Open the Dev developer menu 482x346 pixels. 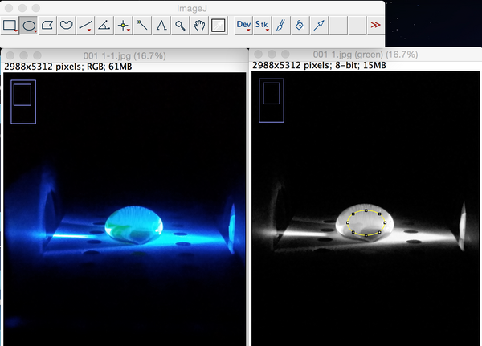pyautogui.click(x=243, y=26)
